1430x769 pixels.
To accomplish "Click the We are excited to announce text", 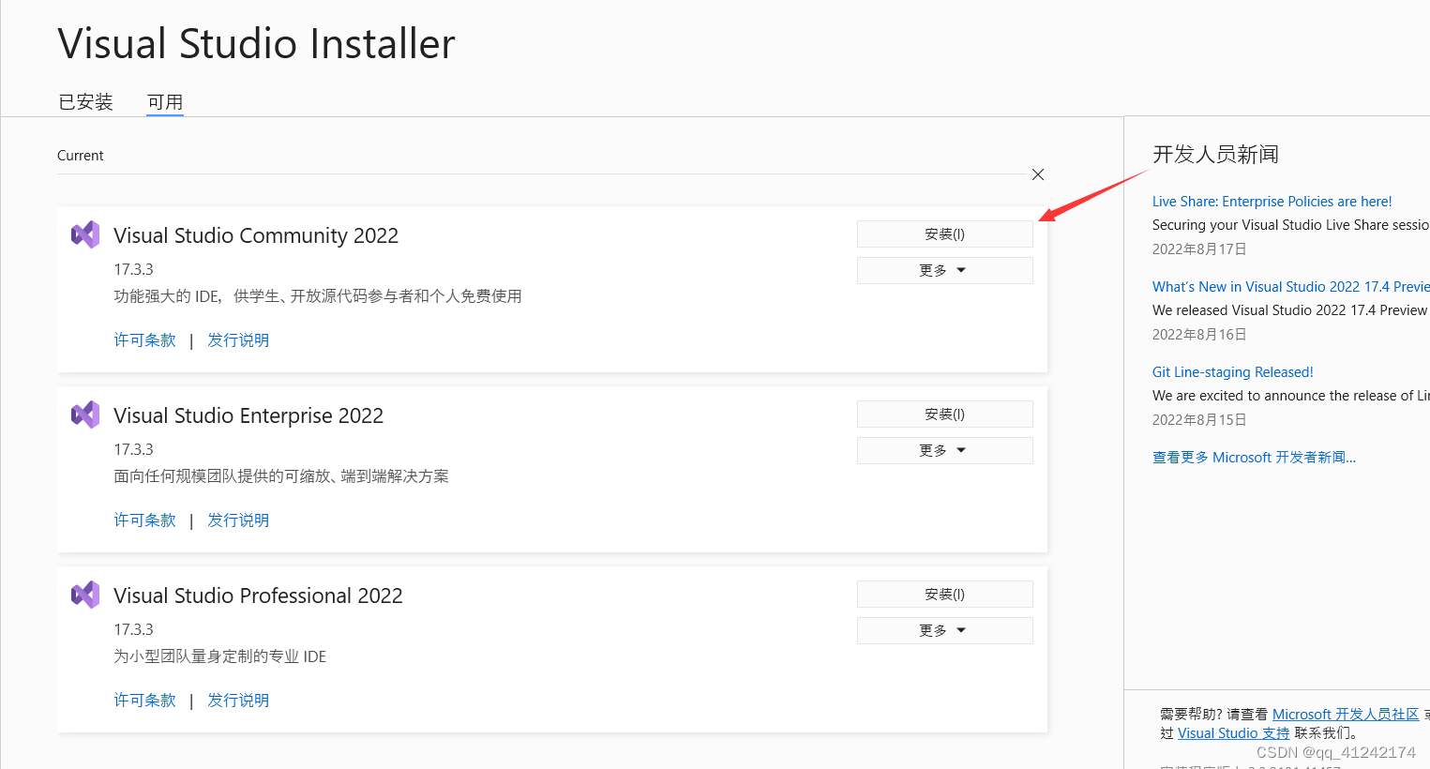I will tap(1291, 396).
